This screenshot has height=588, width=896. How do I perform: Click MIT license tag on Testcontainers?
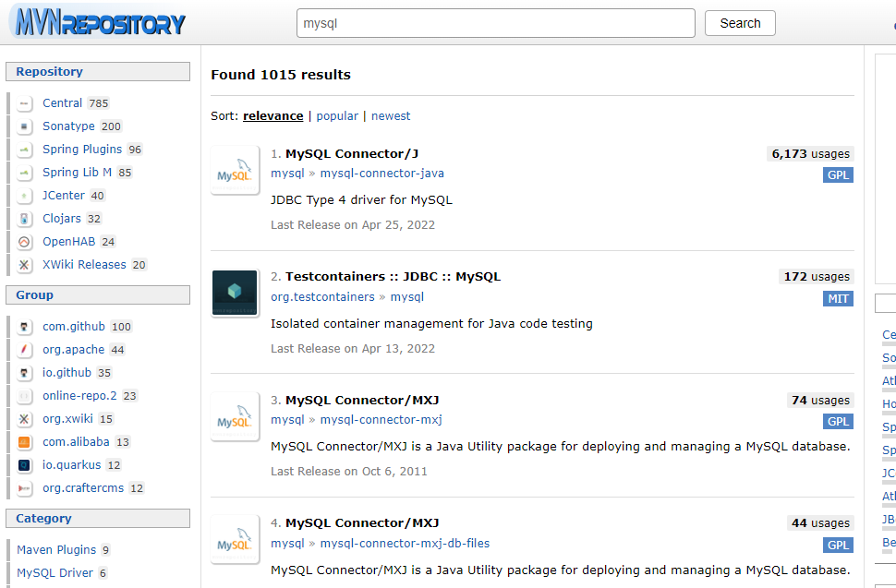tap(839, 298)
